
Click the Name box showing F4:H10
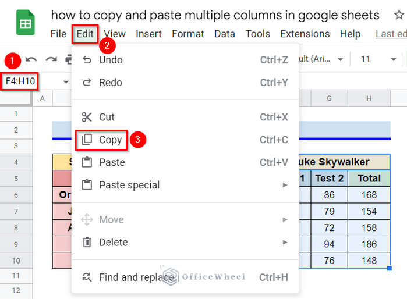tap(21, 81)
